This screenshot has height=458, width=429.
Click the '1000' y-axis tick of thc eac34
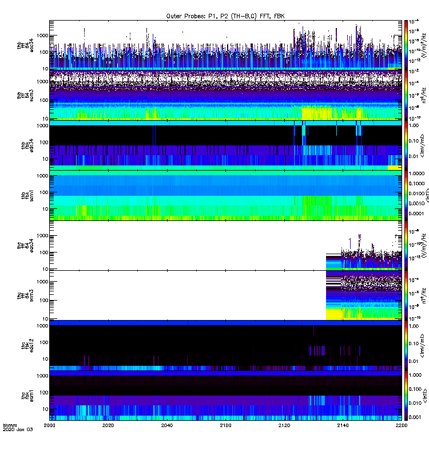(x=42, y=236)
